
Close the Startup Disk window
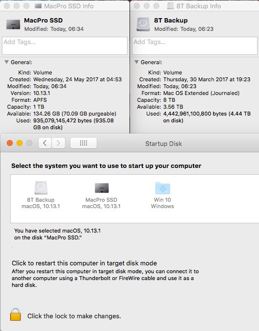point(10,143)
